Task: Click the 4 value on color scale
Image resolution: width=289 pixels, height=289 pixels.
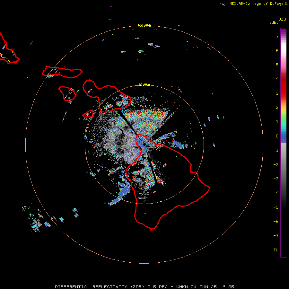Action: click(277, 79)
